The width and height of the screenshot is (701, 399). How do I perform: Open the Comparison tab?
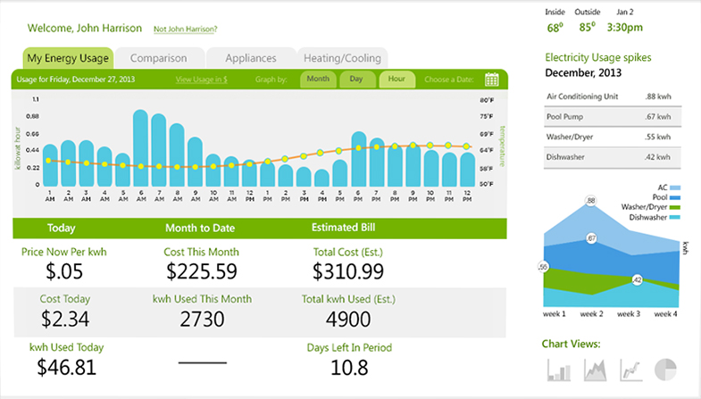(x=158, y=58)
